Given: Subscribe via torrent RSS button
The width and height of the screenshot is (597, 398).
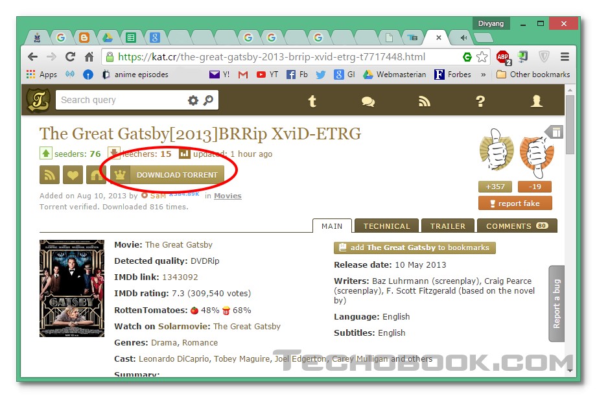Looking at the screenshot, I should (49, 175).
